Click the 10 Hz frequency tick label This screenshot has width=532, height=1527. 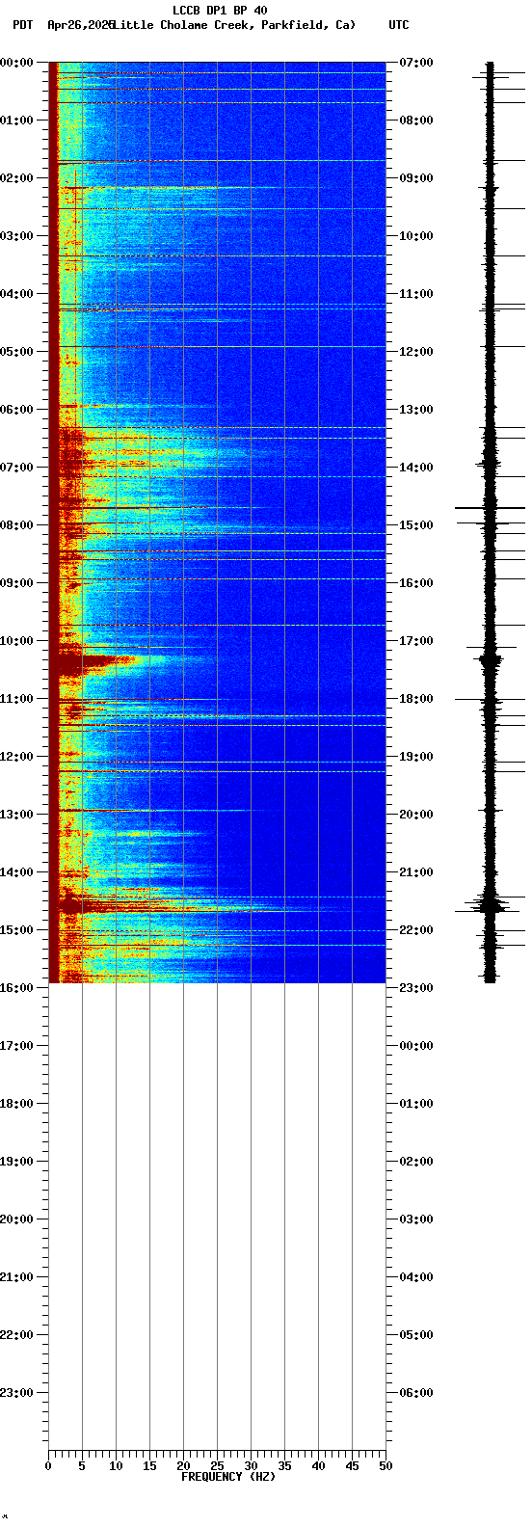(116, 1466)
